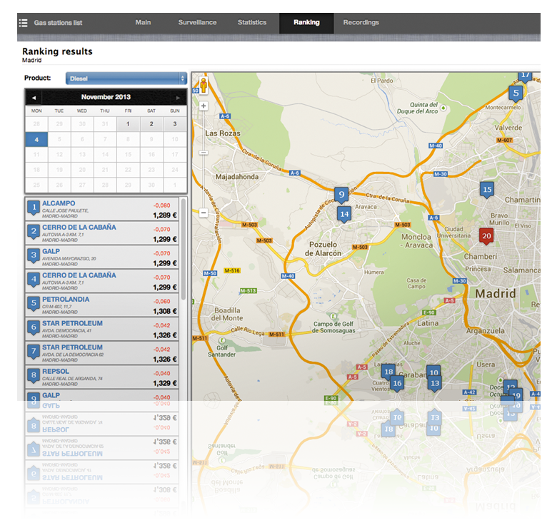Open the Diesel product dropdown
557x525 pixels.
point(126,78)
